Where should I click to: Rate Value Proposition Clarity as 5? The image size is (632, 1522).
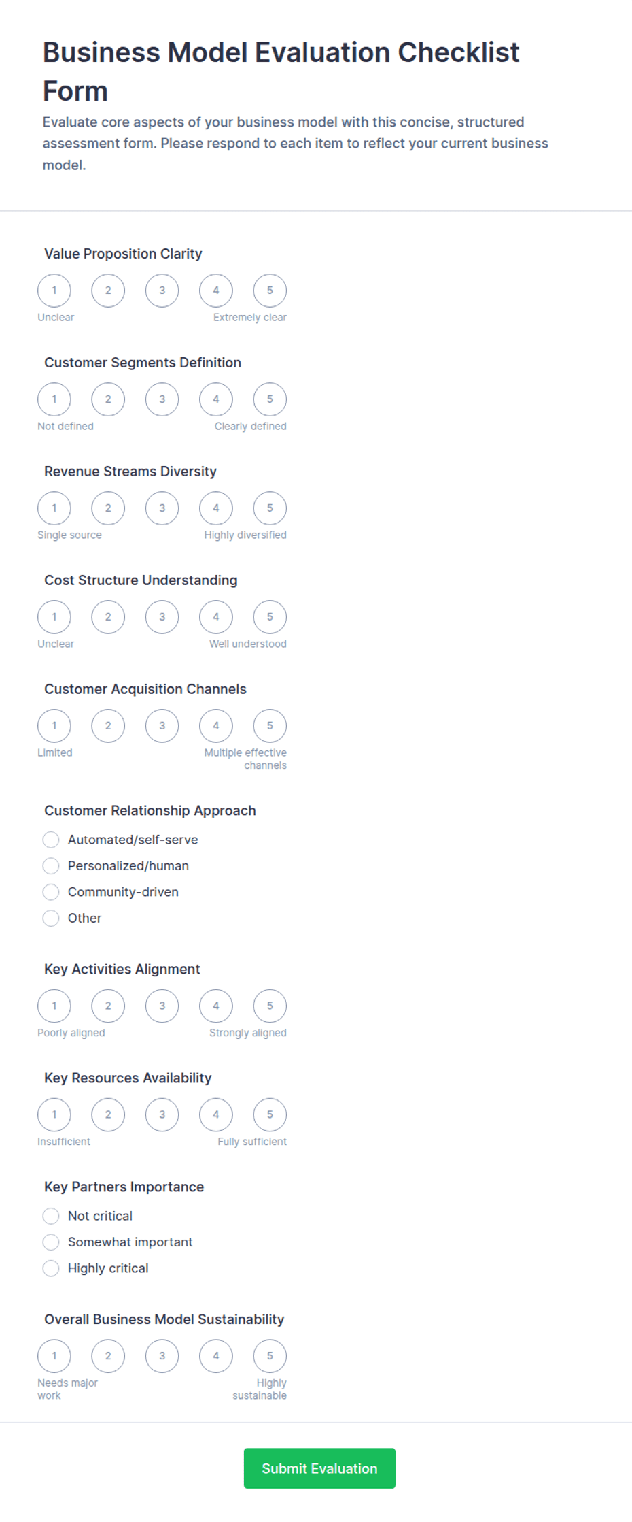270,291
